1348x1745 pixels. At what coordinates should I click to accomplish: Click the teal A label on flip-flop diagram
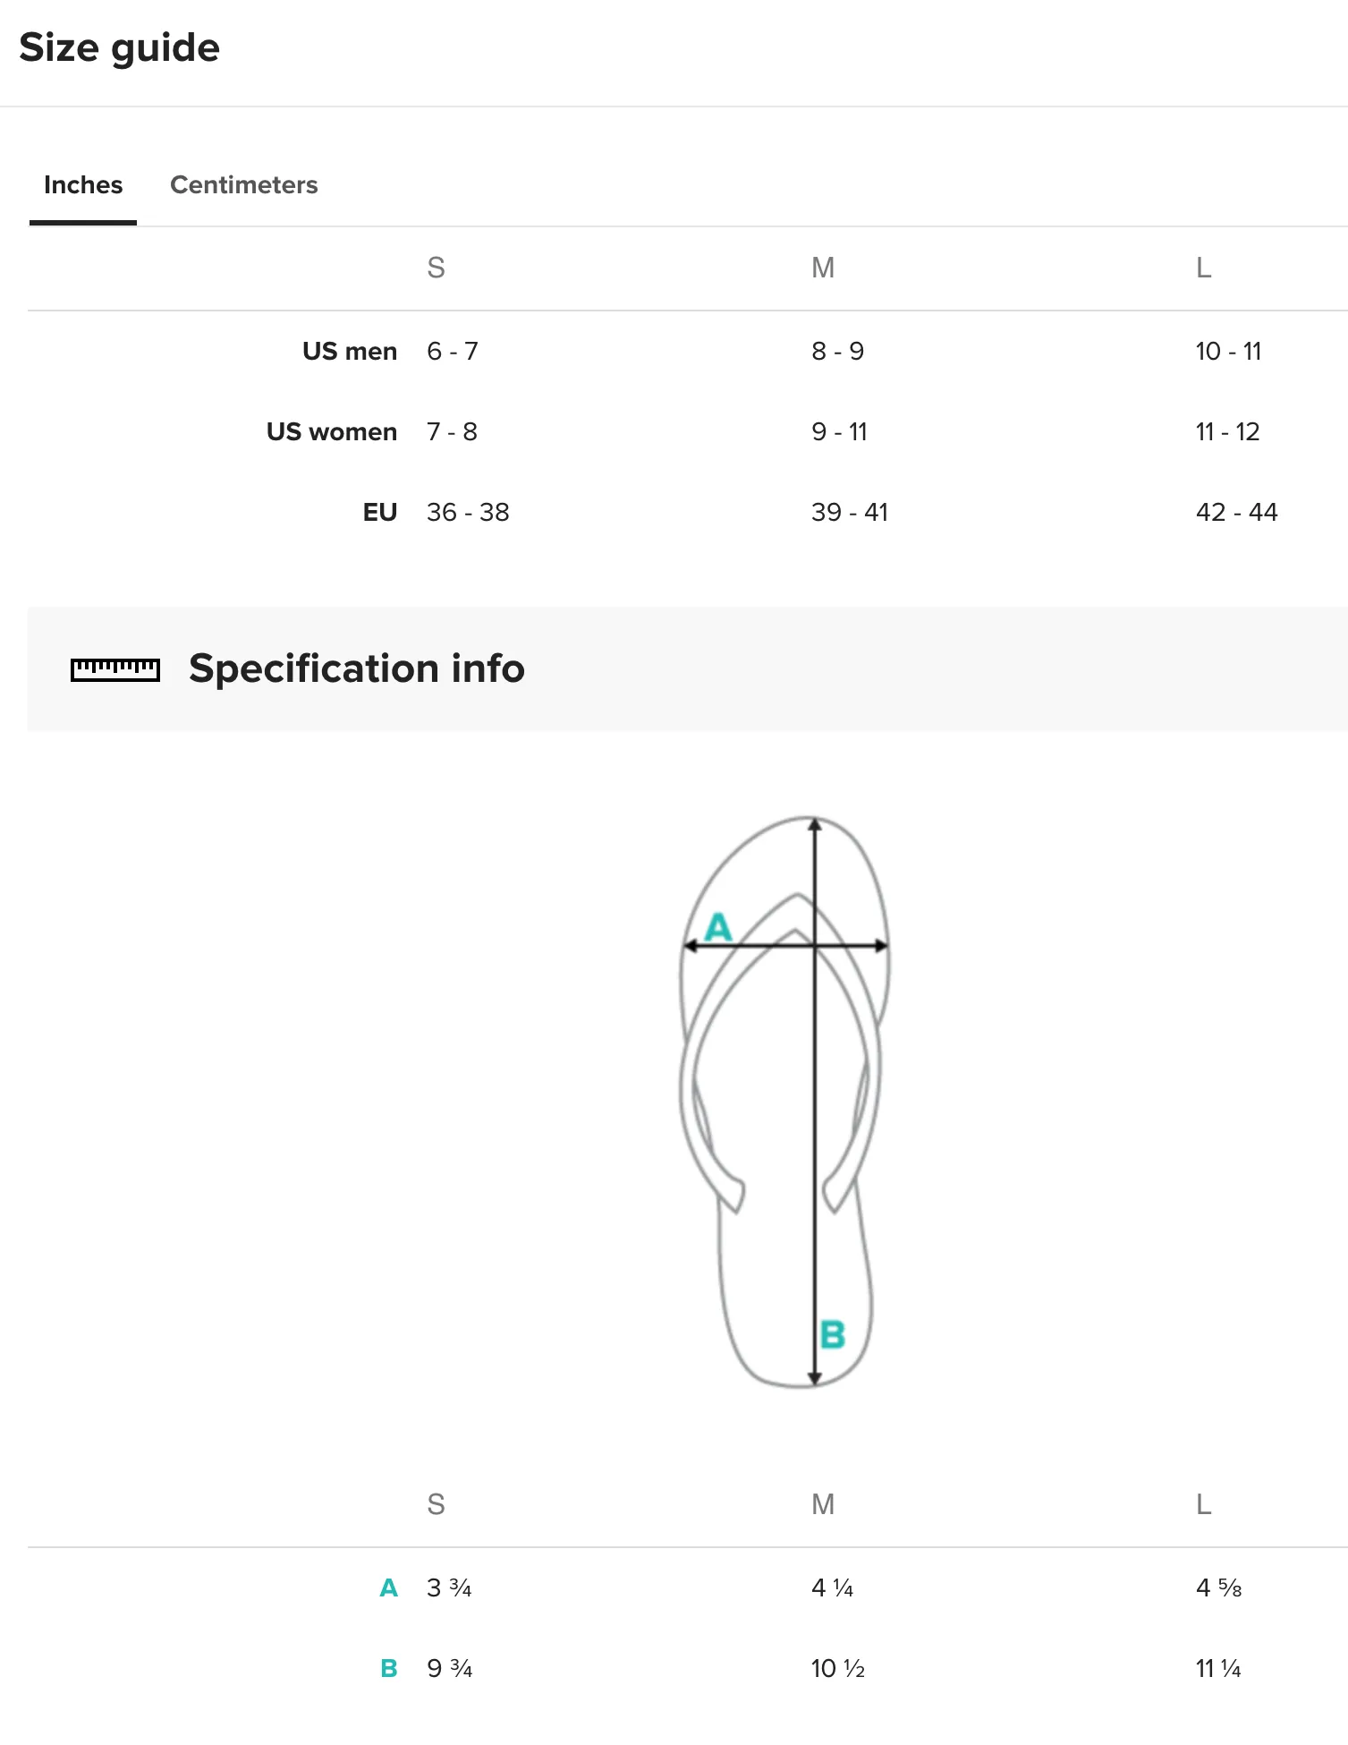point(718,927)
